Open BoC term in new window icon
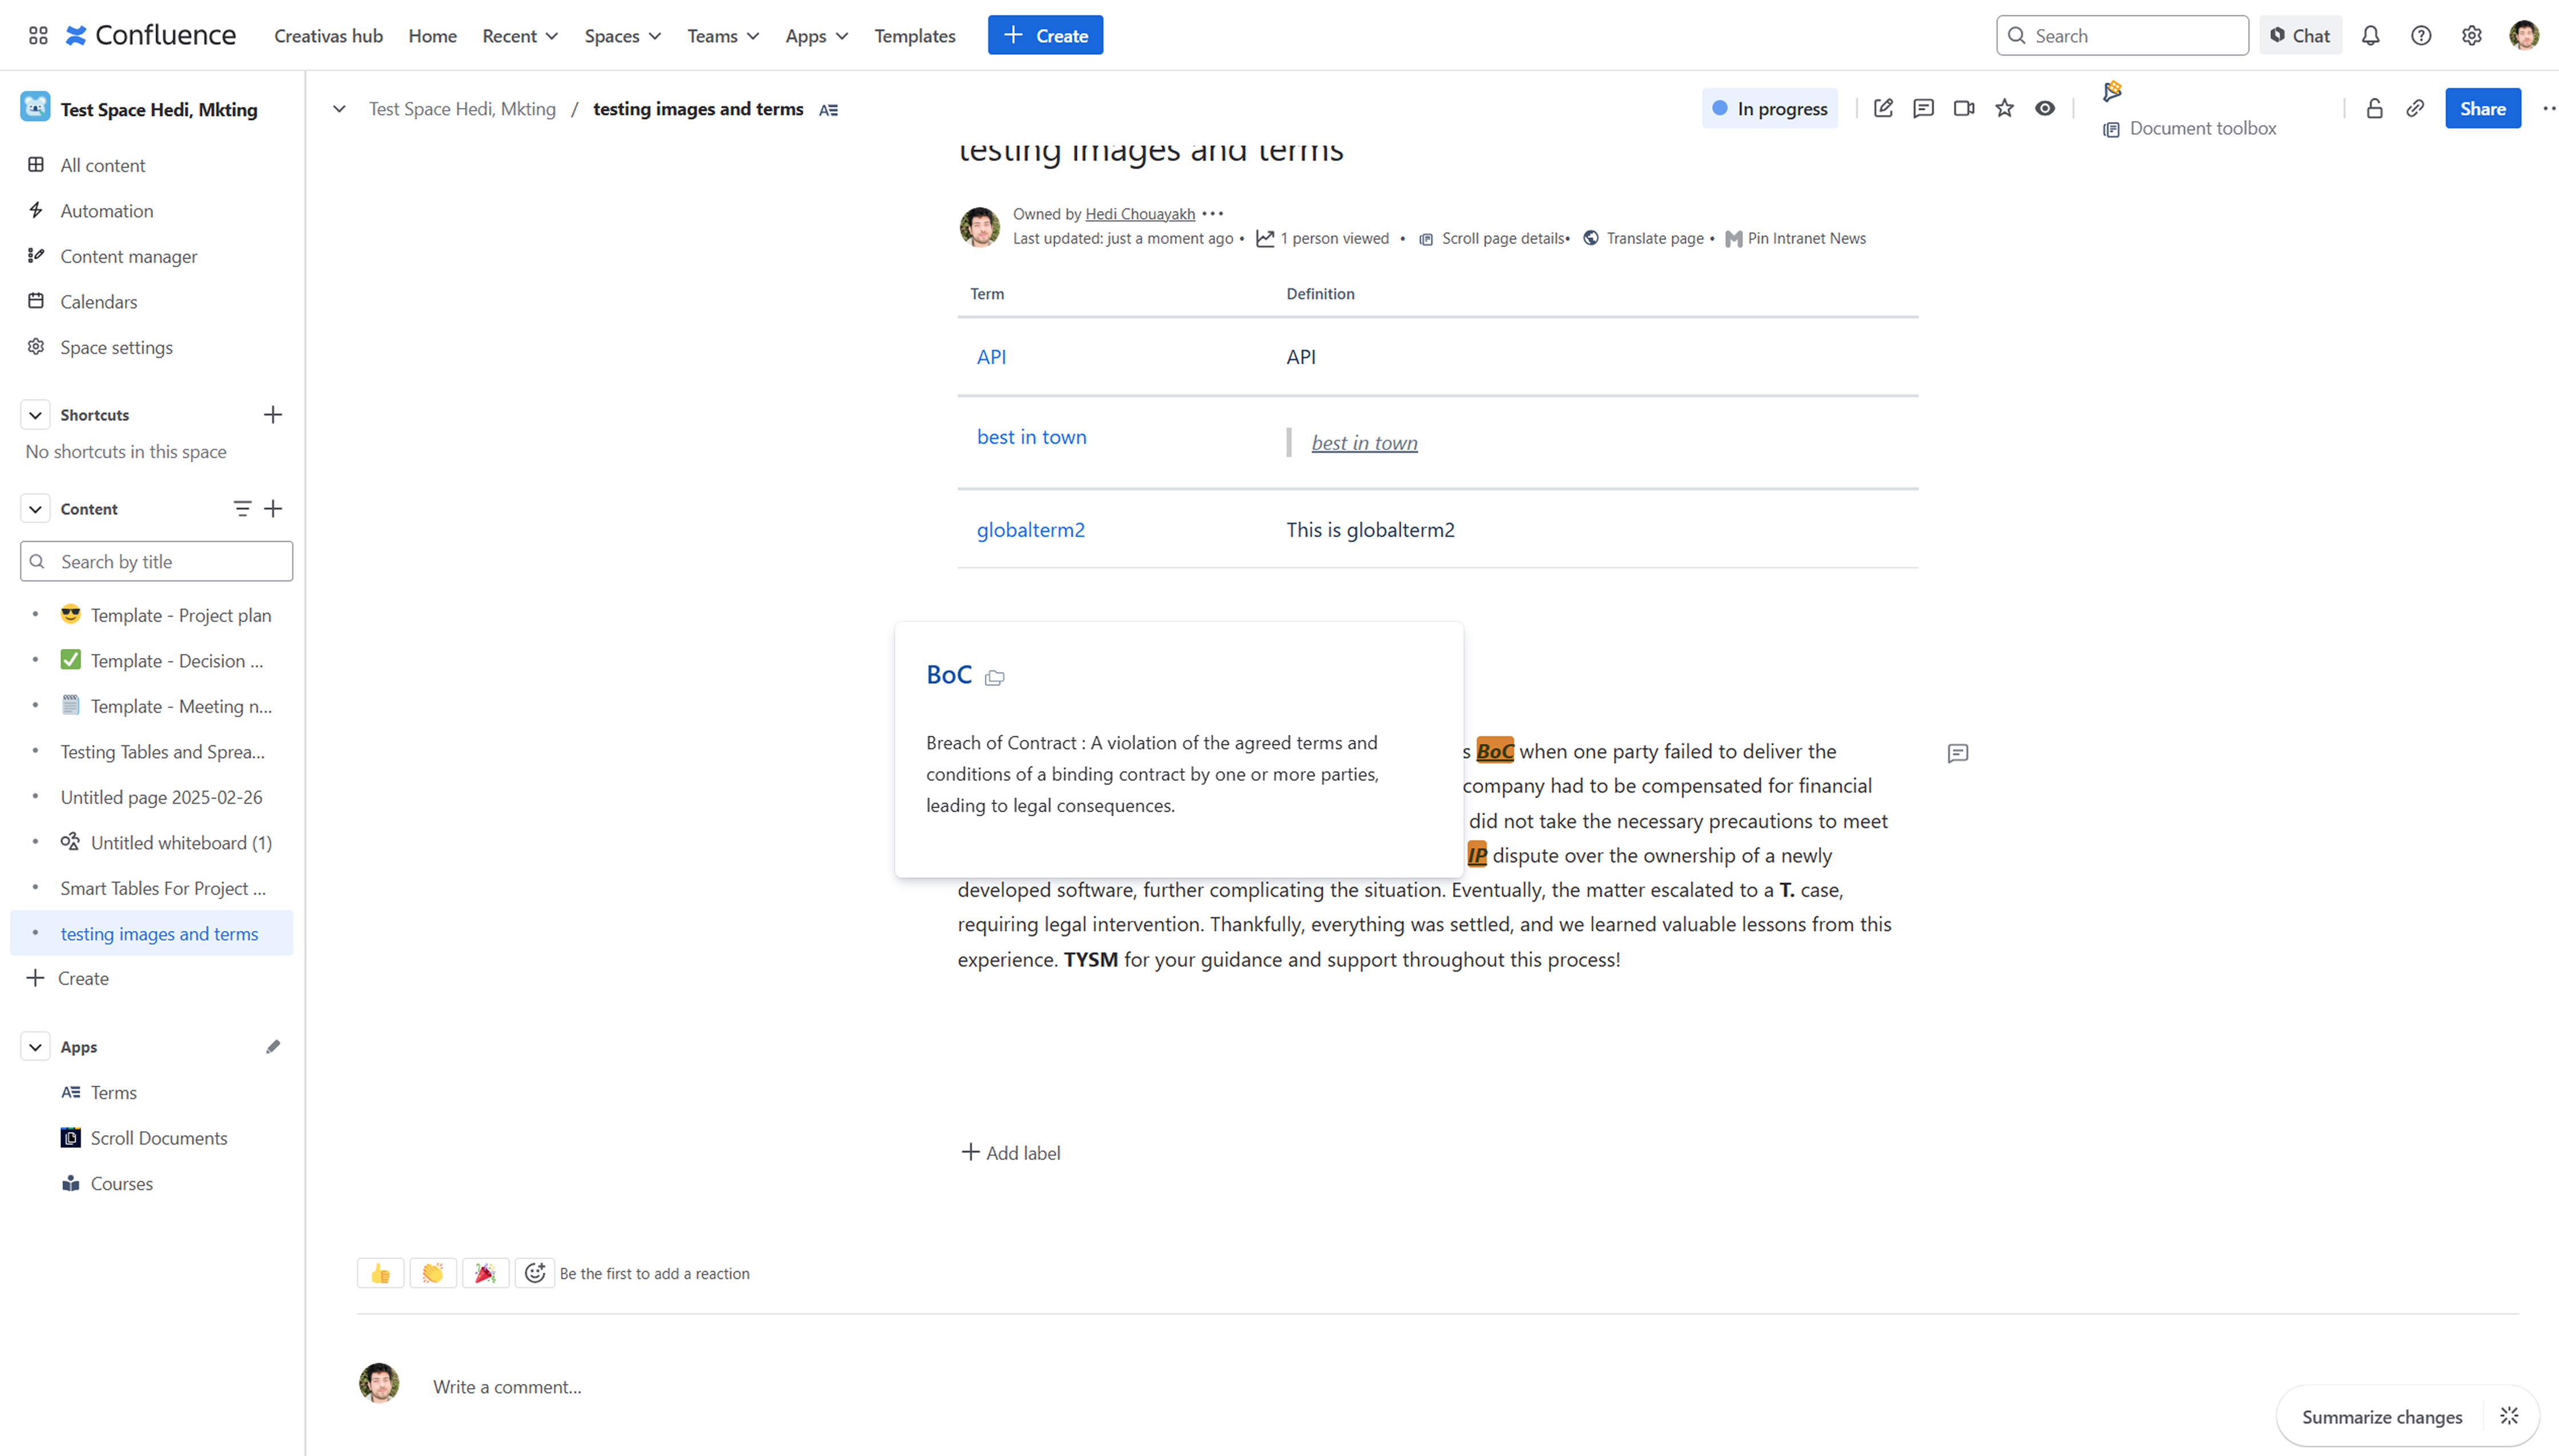The height and width of the screenshot is (1456, 2559). click(x=994, y=678)
